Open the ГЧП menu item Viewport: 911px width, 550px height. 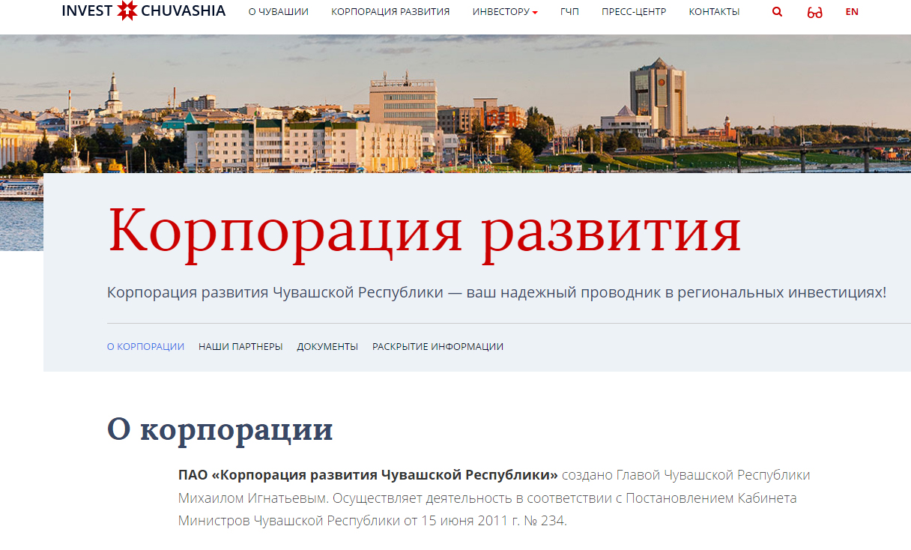tap(569, 12)
